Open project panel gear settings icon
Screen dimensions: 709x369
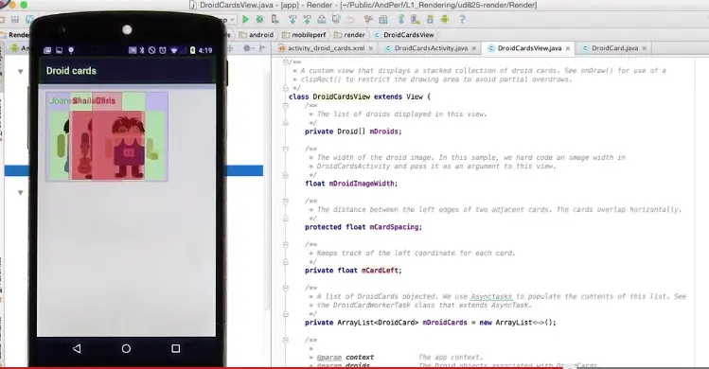[247, 48]
